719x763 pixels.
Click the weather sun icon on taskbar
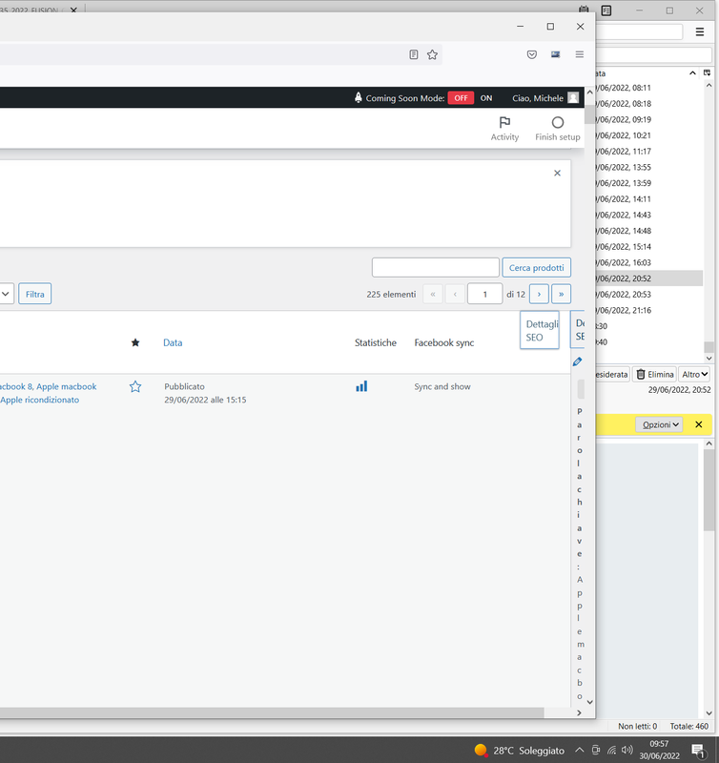pos(481,750)
